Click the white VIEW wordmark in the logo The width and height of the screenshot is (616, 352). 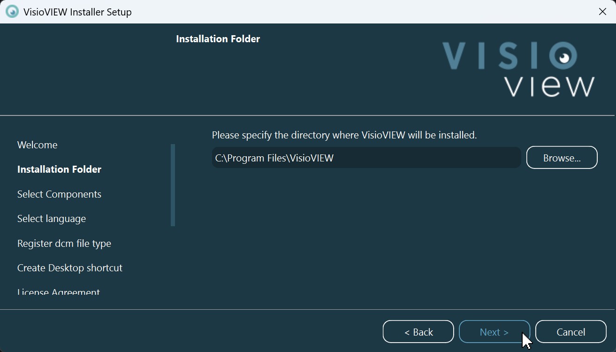point(549,86)
